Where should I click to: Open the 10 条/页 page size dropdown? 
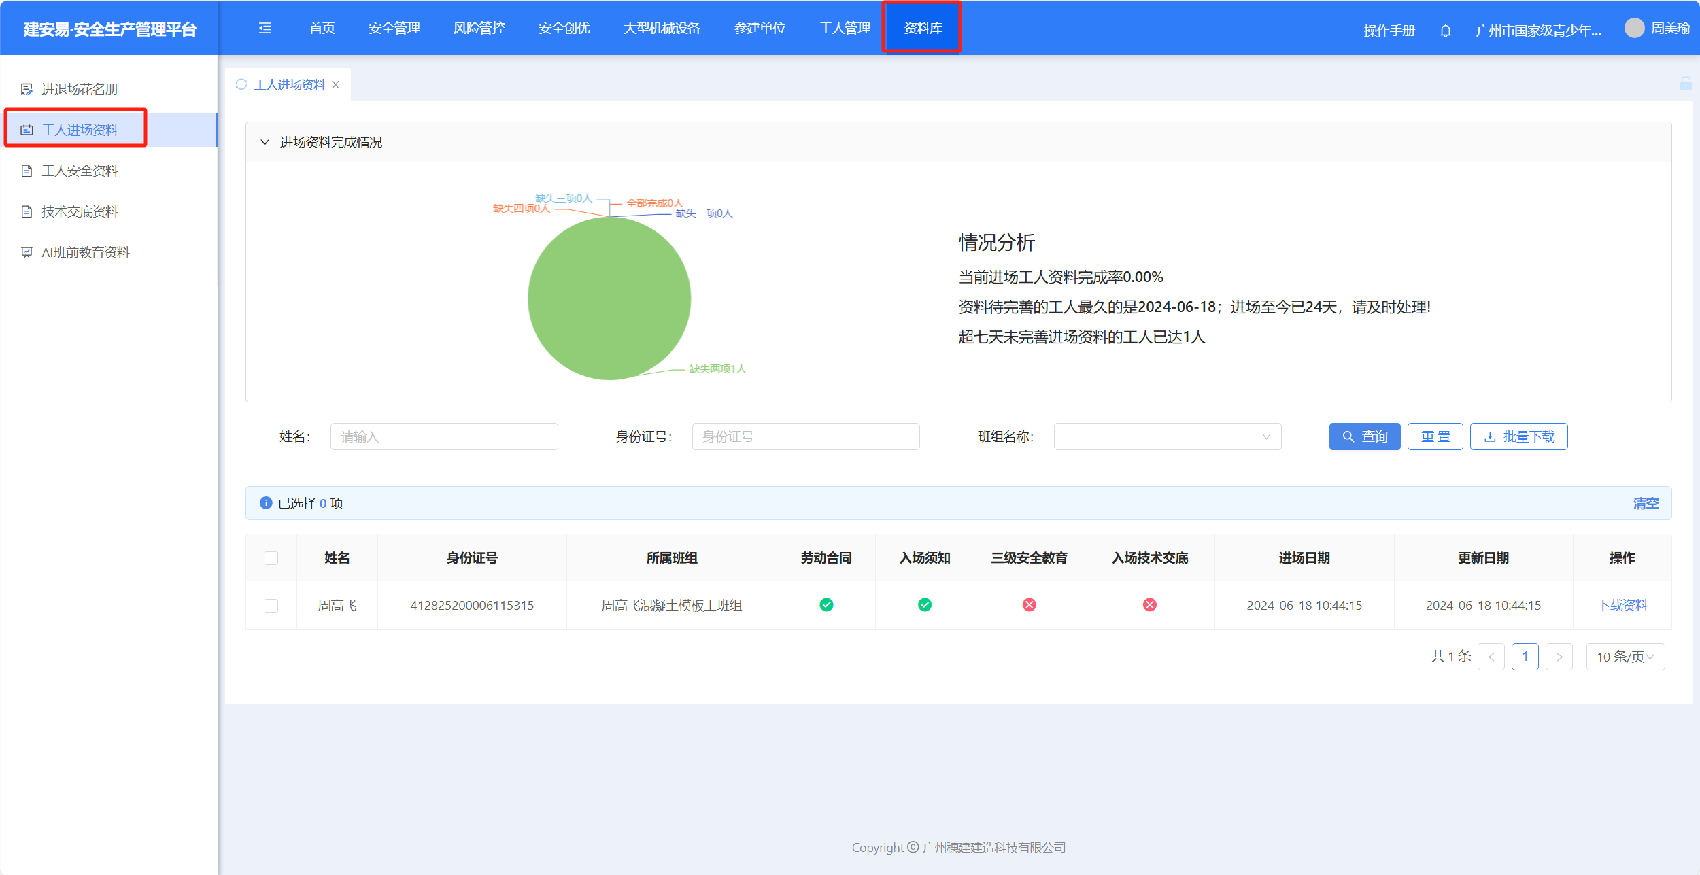click(x=1625, y=657)
